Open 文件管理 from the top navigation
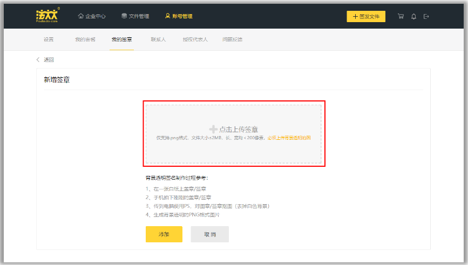Screen dimensions: 468x265 pos(135,16)
